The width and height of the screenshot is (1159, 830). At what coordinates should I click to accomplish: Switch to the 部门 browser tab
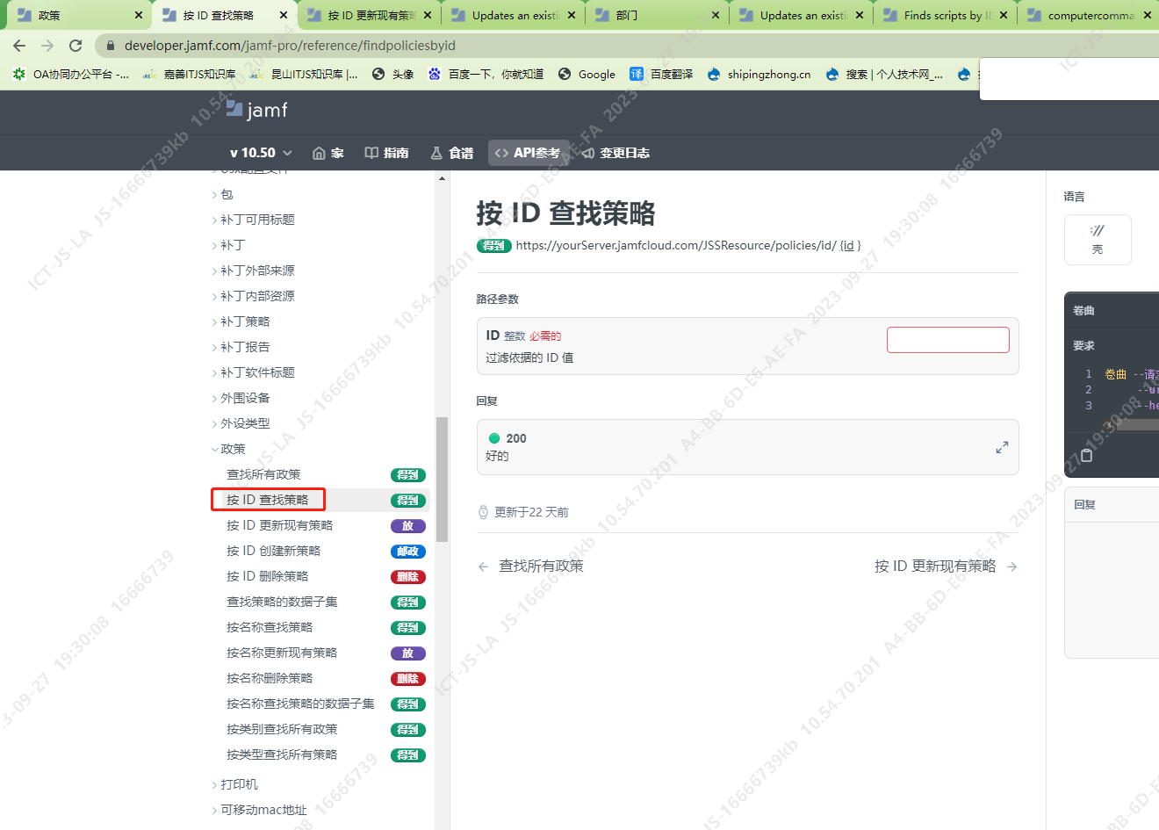[x=654, y=15]
